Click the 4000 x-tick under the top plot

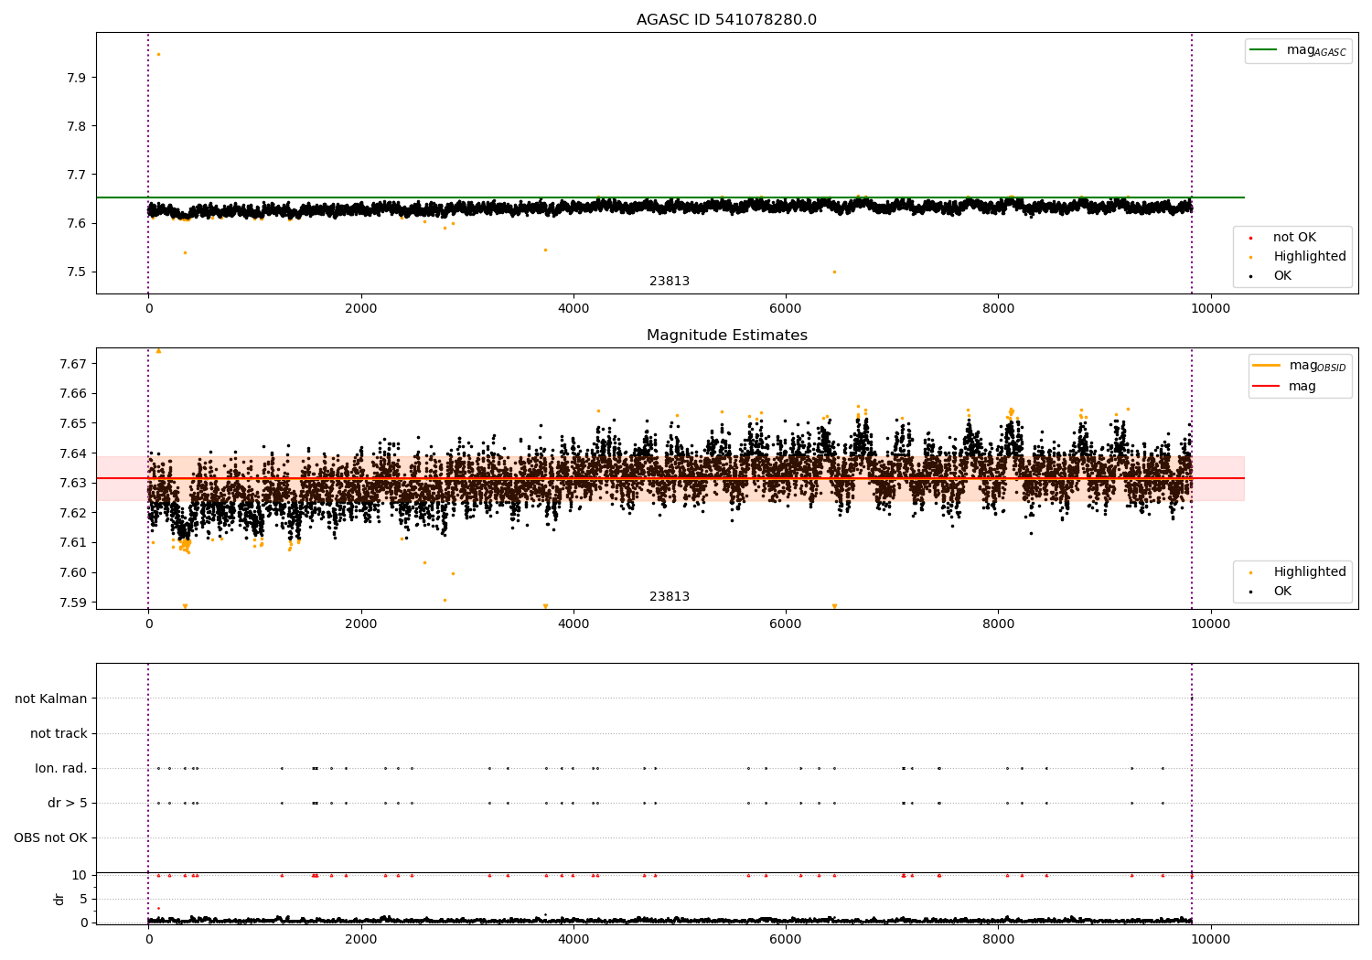(x=573, y=309)
